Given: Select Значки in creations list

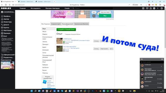Looking at the screenshot, I should point(45,42).
